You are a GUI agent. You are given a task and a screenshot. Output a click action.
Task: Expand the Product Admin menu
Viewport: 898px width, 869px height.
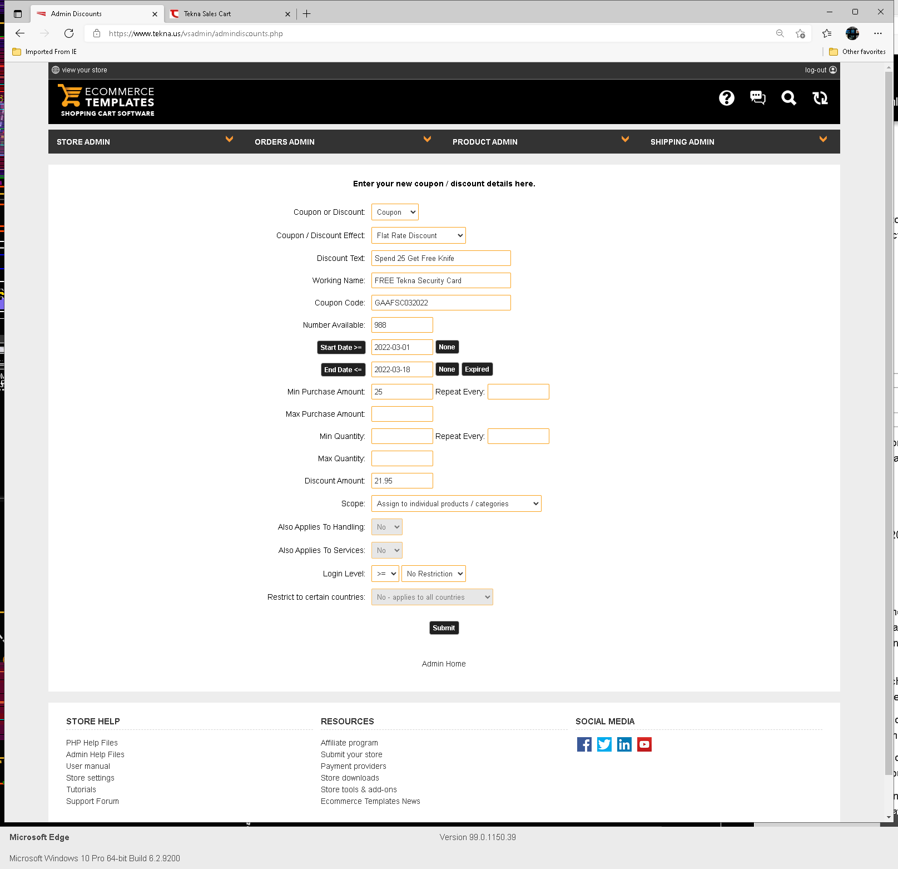540,142
